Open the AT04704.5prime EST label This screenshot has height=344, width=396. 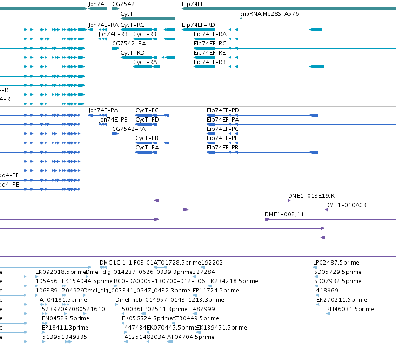click(x=191, y=338)
